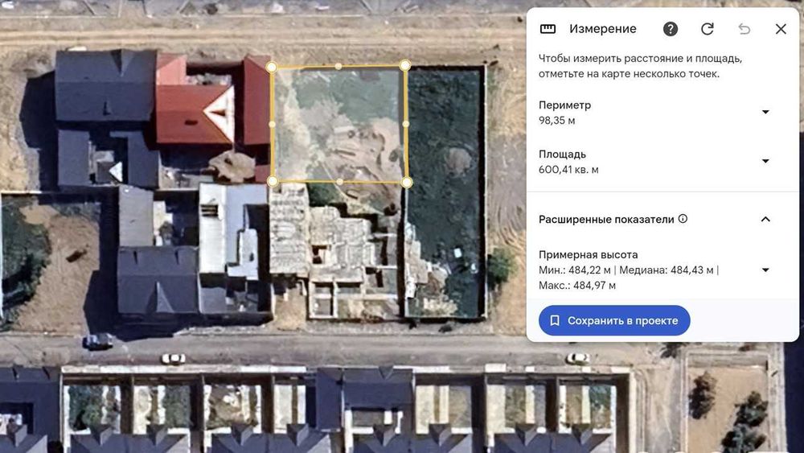The width and height of the screenshot is (804, 453).
Task: Select the top-left polygon corner point
Action: tap(272, 67)
